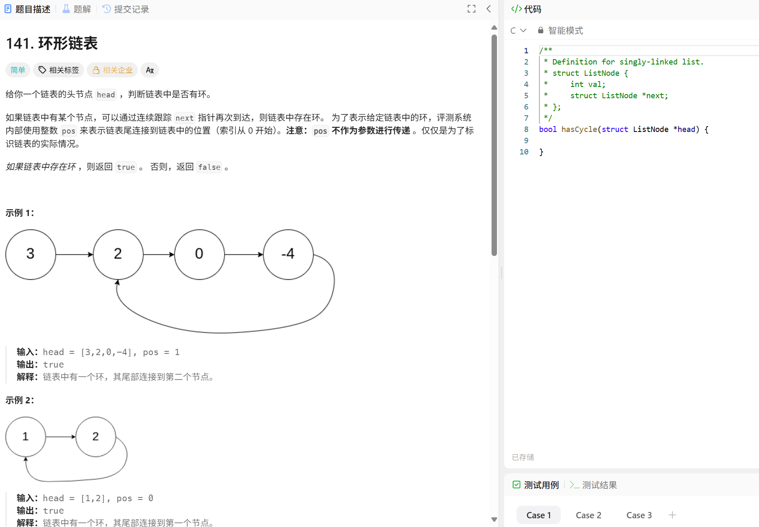
Task: Click the scrollbar down arrow
Action: click(x=494, y=520)
